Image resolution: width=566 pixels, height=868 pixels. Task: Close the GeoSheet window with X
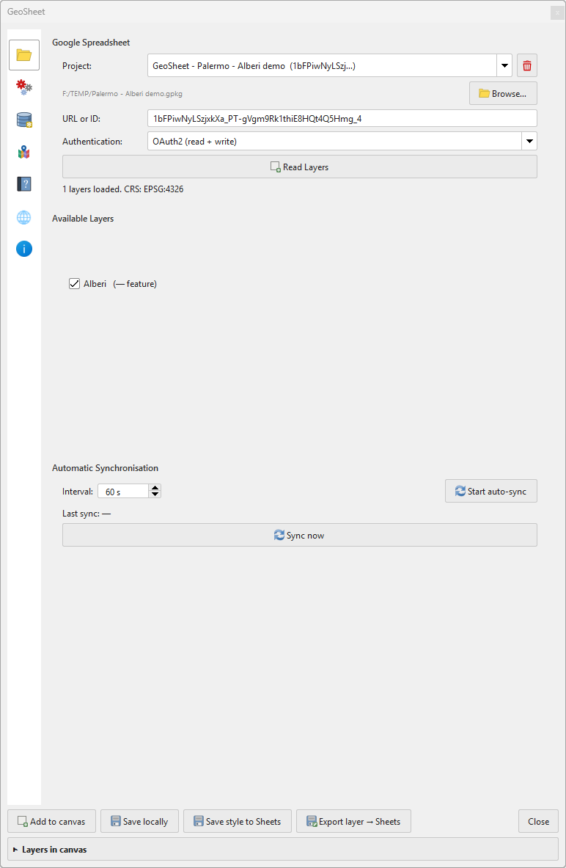coord(557,12)
